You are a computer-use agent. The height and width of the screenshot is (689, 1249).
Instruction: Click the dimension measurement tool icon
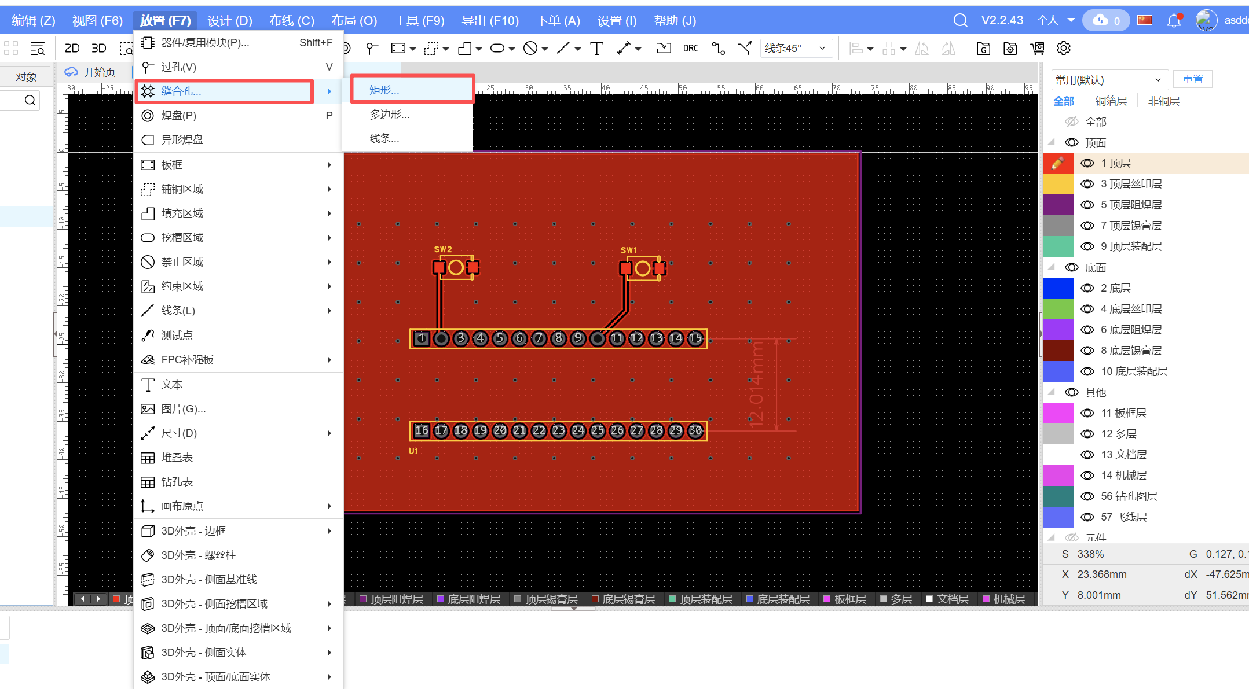pyautogui.click(x=623, y=49)
